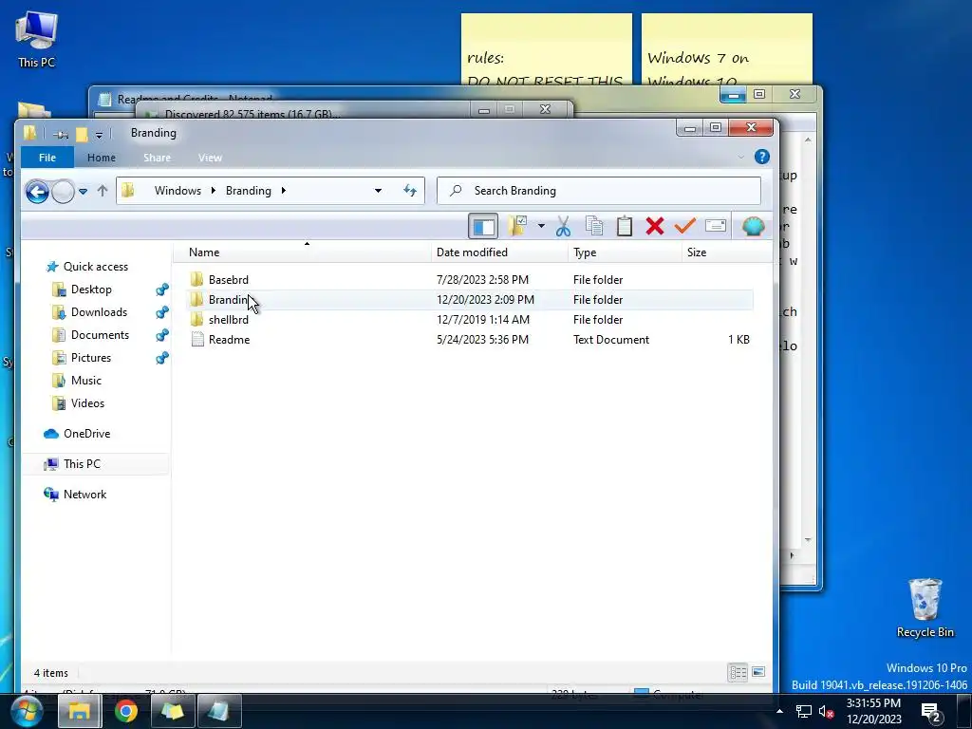Click the E-mail envelope toolbar icon
The height and width of the screenshot is (729, 972).
click(x=716, y=226)
